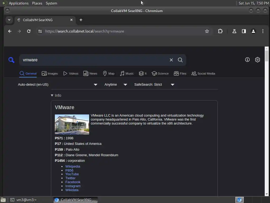View site information icon in address bar

pos(40,31)
